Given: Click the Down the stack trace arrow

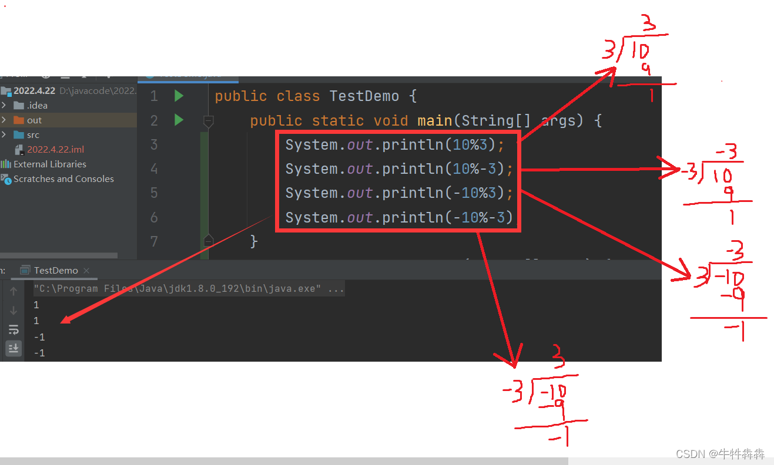Looking at the screenshot, I should click(x=14, y=311).
